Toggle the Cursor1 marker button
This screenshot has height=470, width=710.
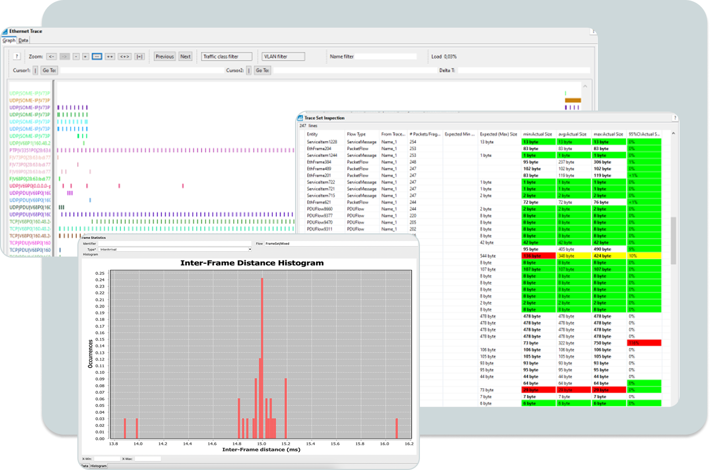(35, 70)
